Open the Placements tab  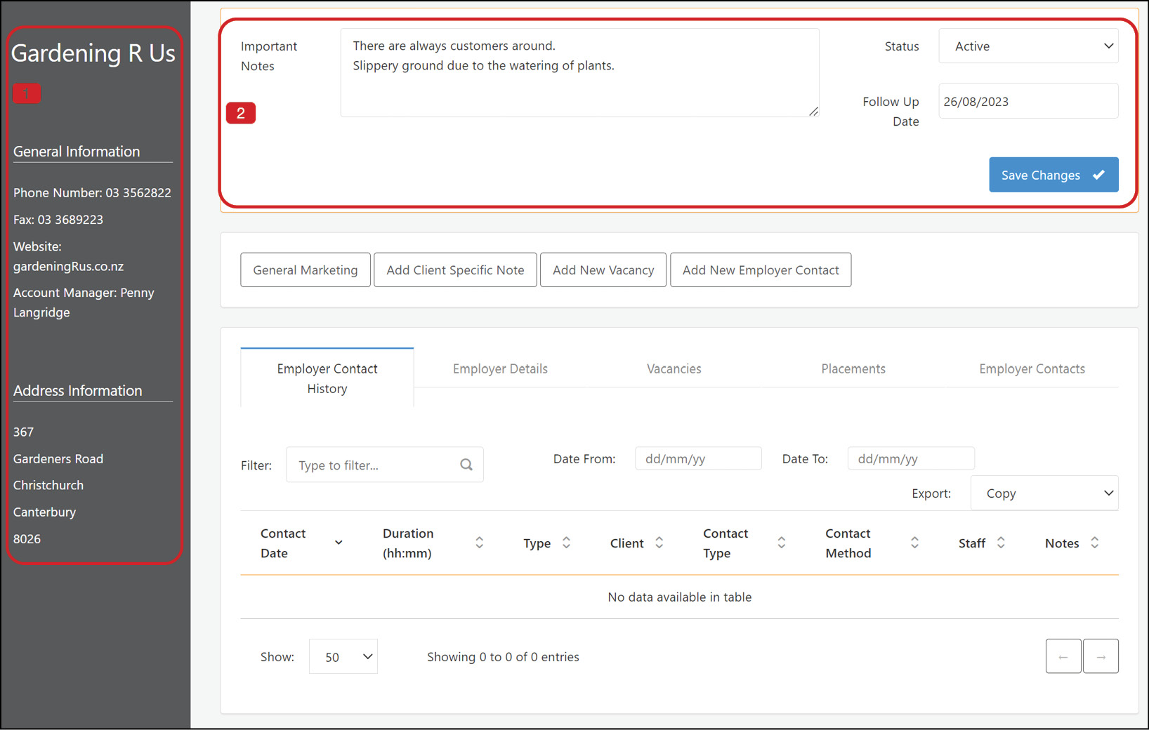point(853,369)
